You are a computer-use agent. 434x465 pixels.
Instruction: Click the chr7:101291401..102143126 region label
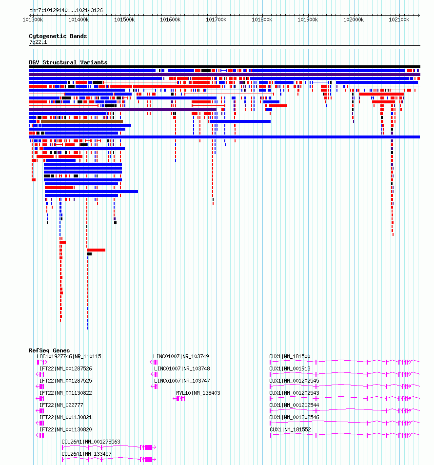coord(66,10)
